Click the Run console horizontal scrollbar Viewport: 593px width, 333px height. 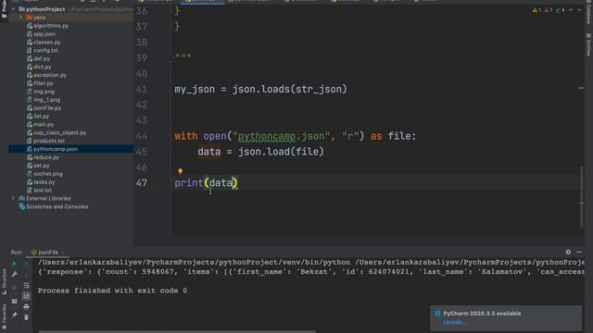tap(177, 331)
